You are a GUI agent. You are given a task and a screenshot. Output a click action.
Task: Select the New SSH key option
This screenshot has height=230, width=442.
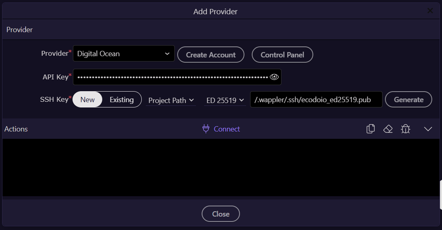click(x=88, y=100)
